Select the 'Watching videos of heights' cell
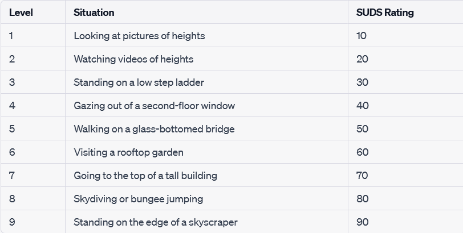This screenshot has width=463, height=233. tap(133, 59)
